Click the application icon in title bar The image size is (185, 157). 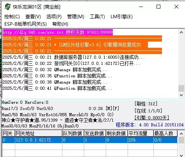7,7
